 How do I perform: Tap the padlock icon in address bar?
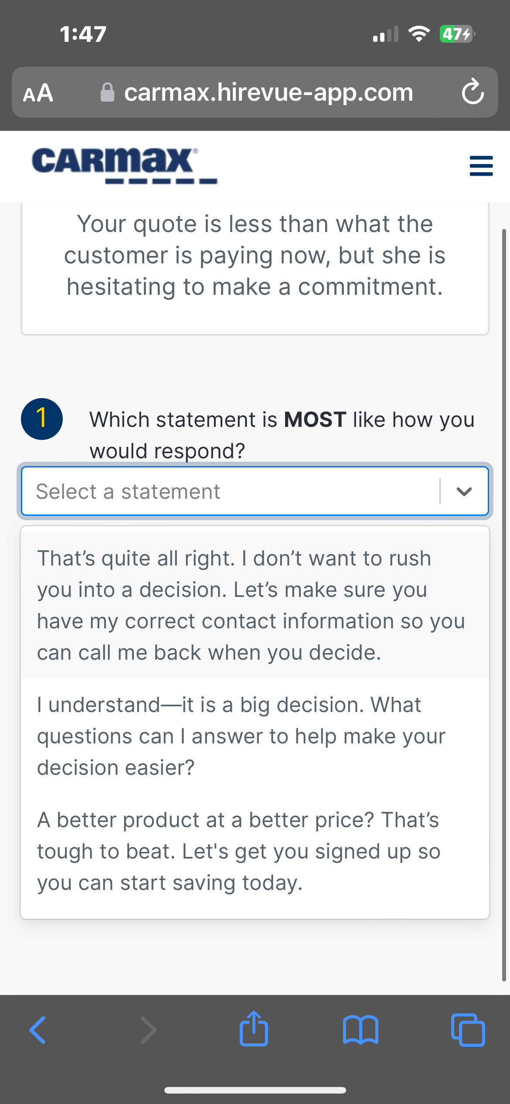107,92
